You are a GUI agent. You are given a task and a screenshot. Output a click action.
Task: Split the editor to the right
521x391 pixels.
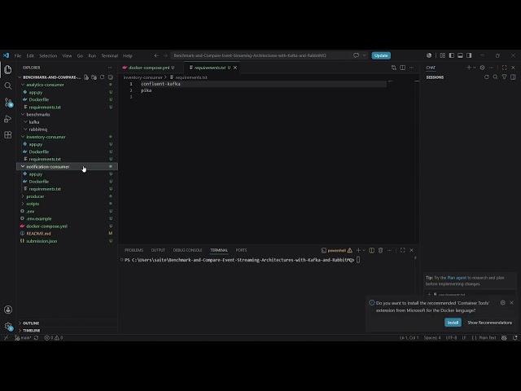pyautogui.click(x=403, y=68)
